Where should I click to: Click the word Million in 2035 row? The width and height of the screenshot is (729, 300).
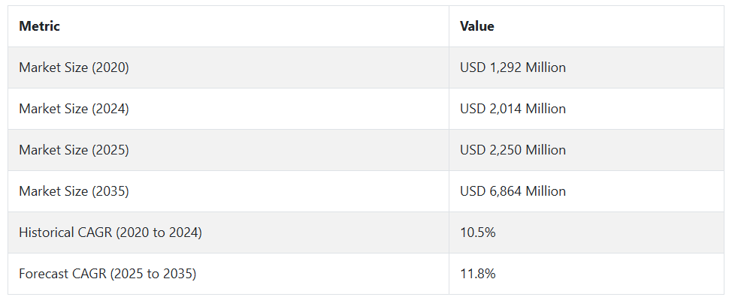[546, 191]
